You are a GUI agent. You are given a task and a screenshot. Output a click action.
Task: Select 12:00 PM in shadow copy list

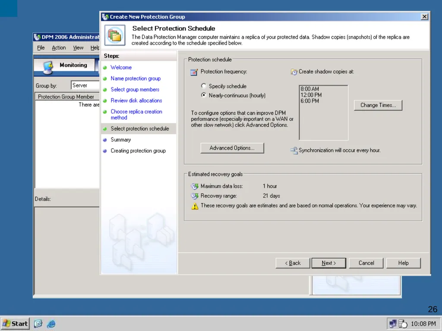(311, 95)
